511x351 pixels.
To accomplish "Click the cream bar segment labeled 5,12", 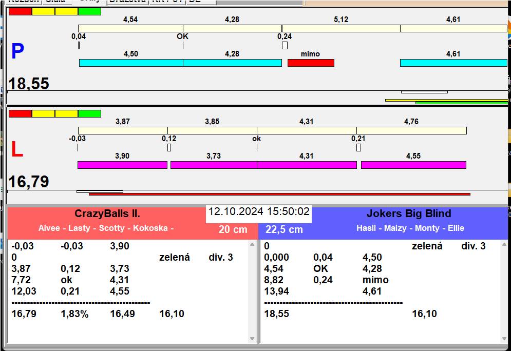I will [x=341, y=28].
